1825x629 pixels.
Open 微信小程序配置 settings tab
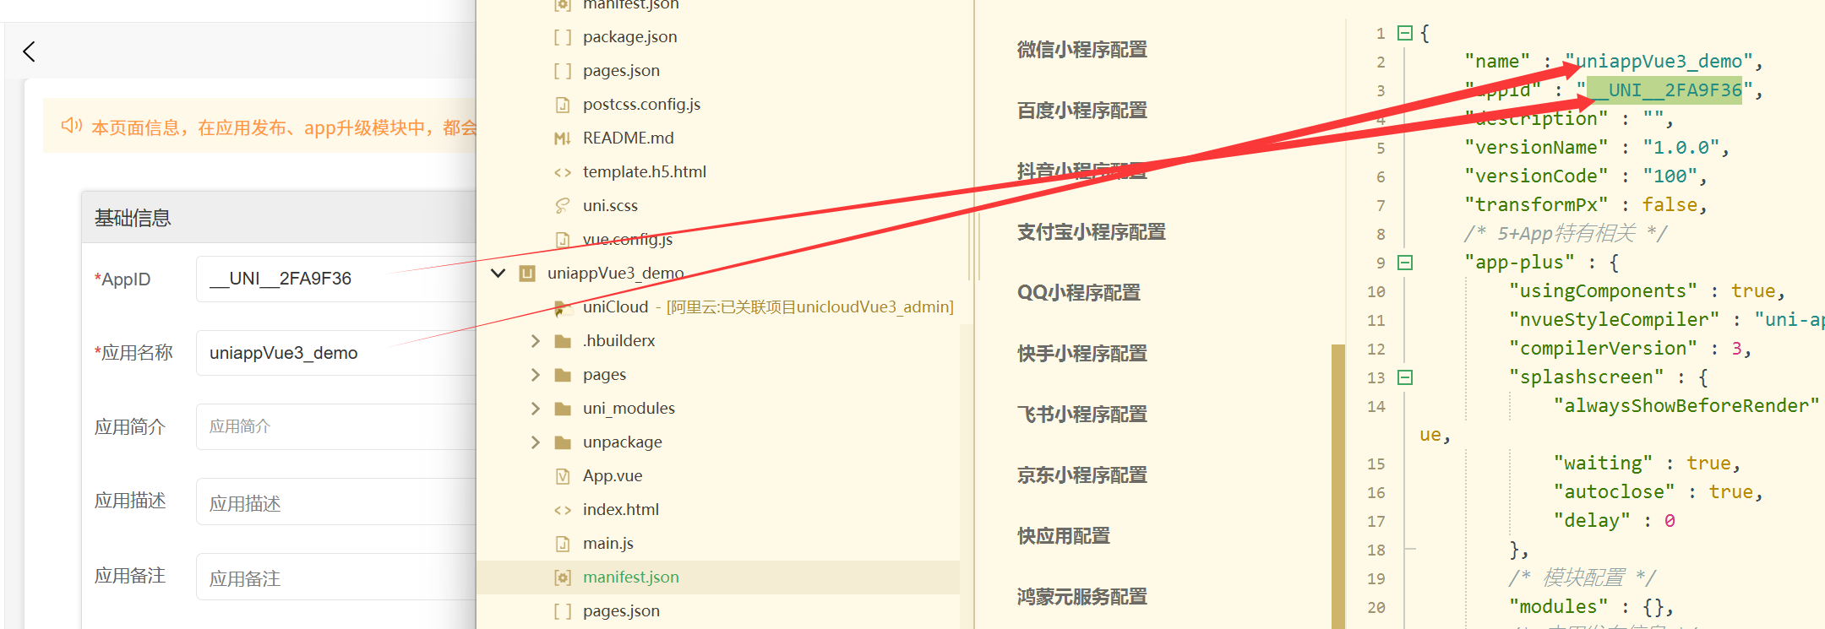[1082, 50]
